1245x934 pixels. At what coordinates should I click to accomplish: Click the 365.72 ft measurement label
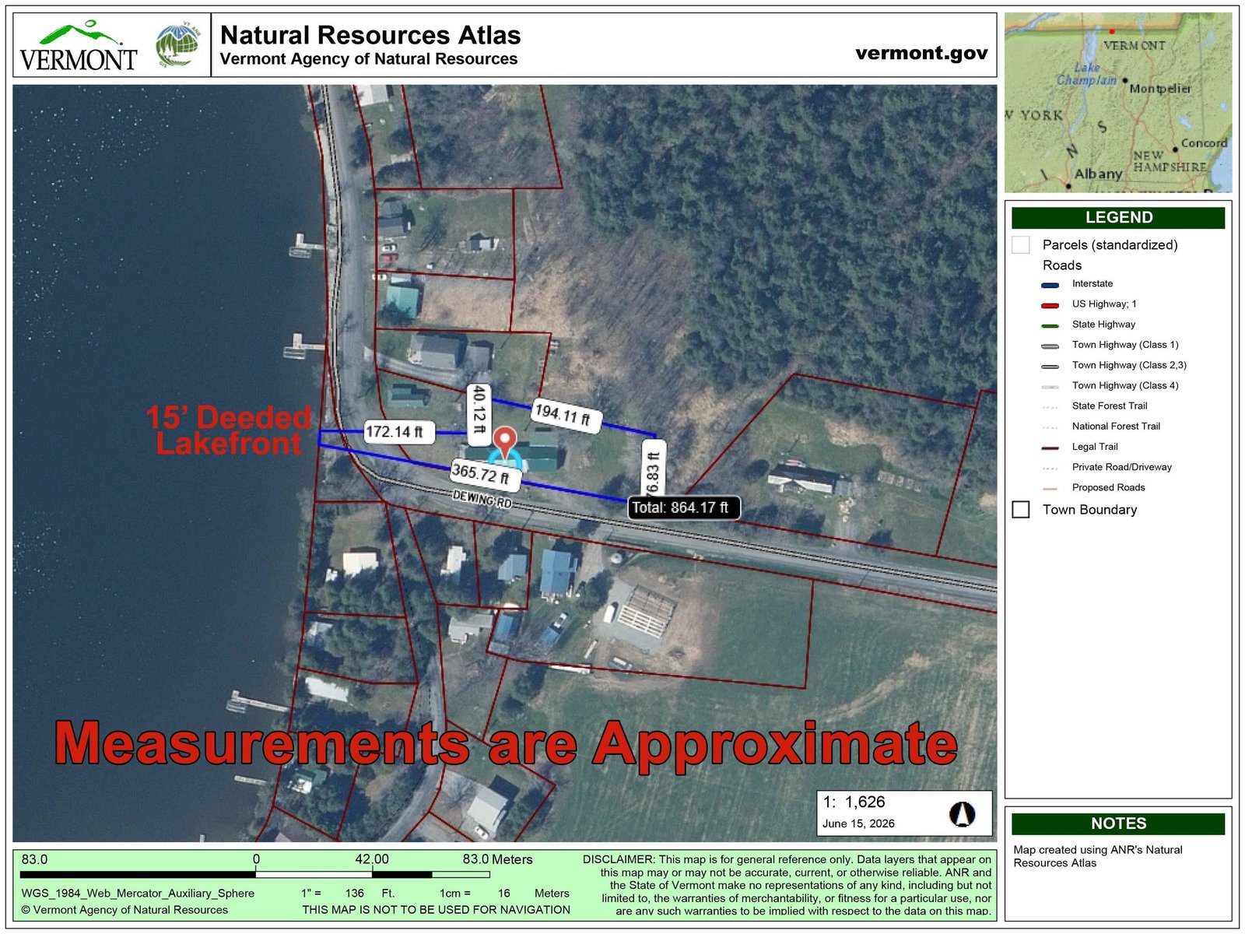click(480, 473)
